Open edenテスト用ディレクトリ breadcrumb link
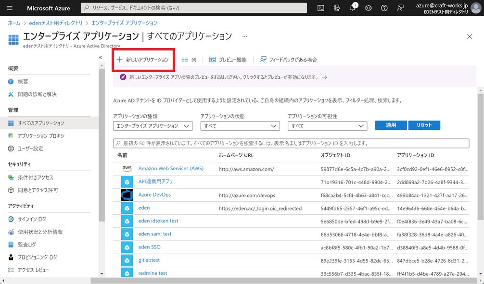Image resolution: width=484 pixels, height=284 pixels. pos(56,23)
